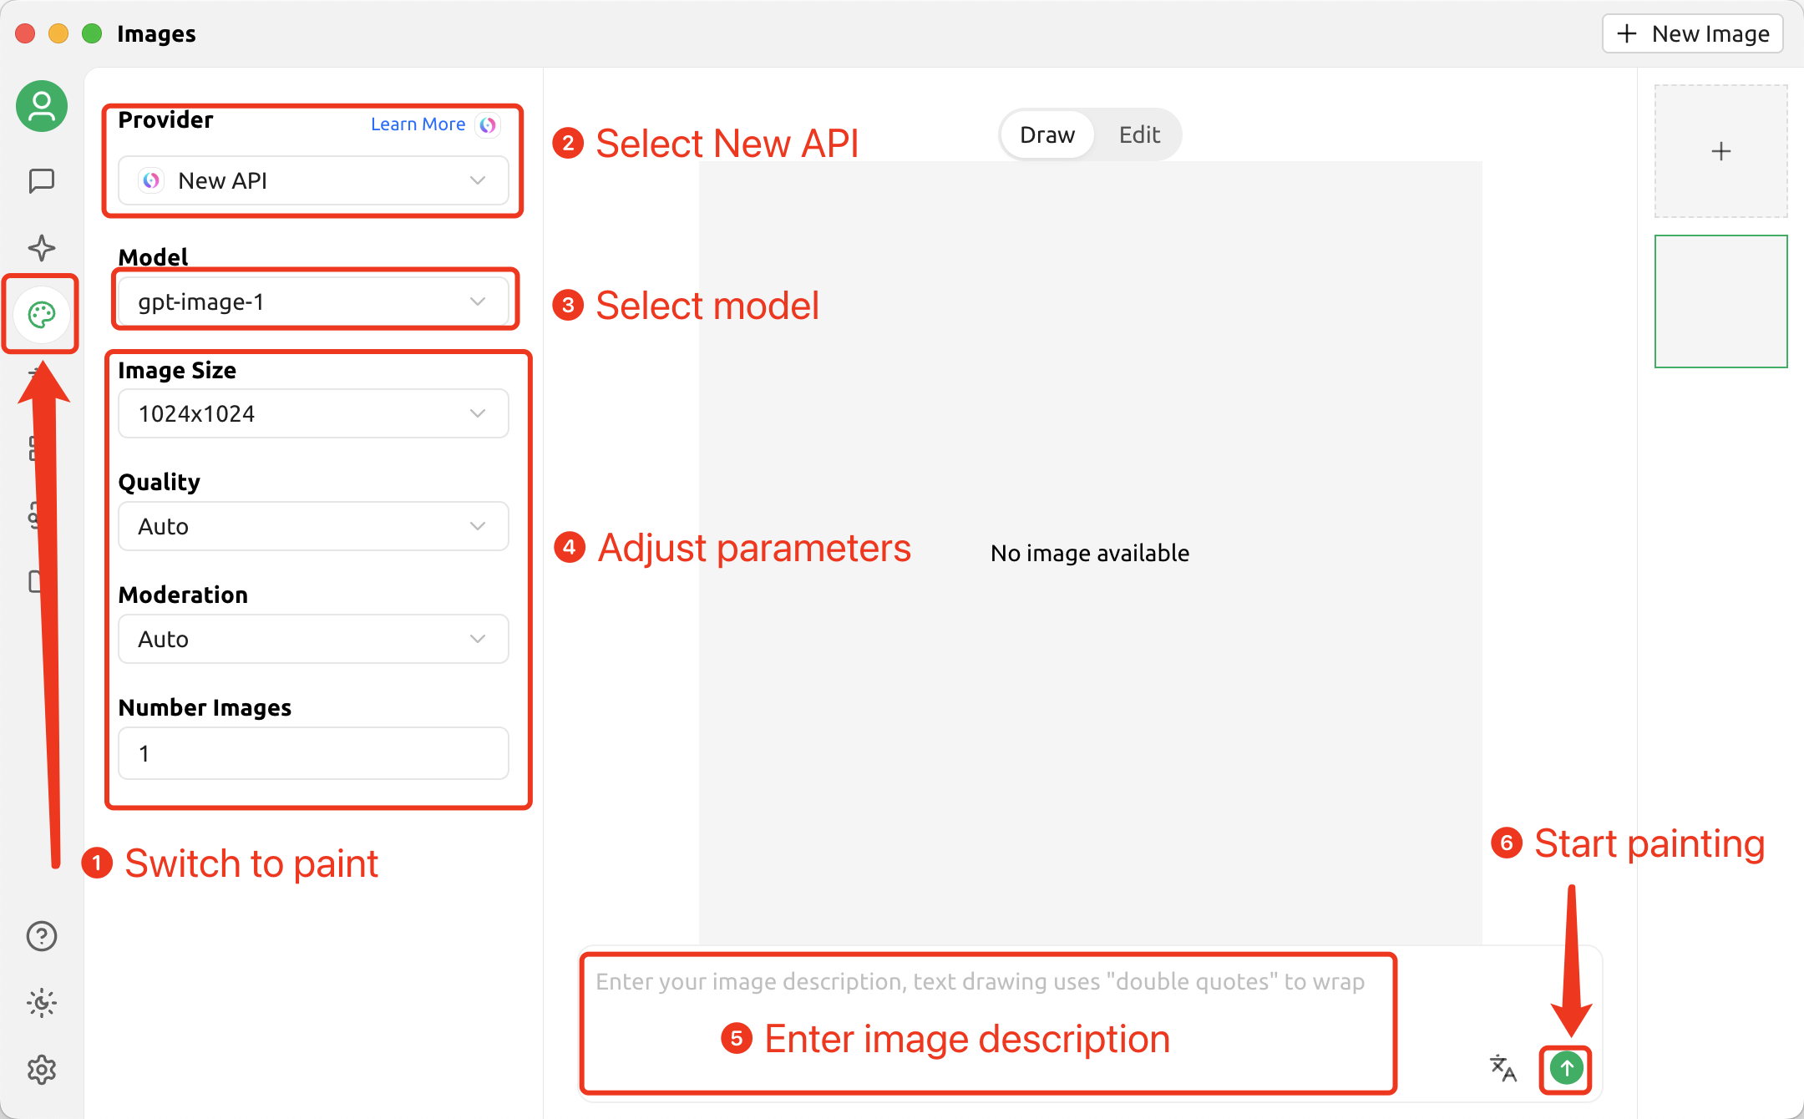Click the translate prompt icon
The height and width of the screenshot is (1119, 1804).
(x=1502, y=1067)
